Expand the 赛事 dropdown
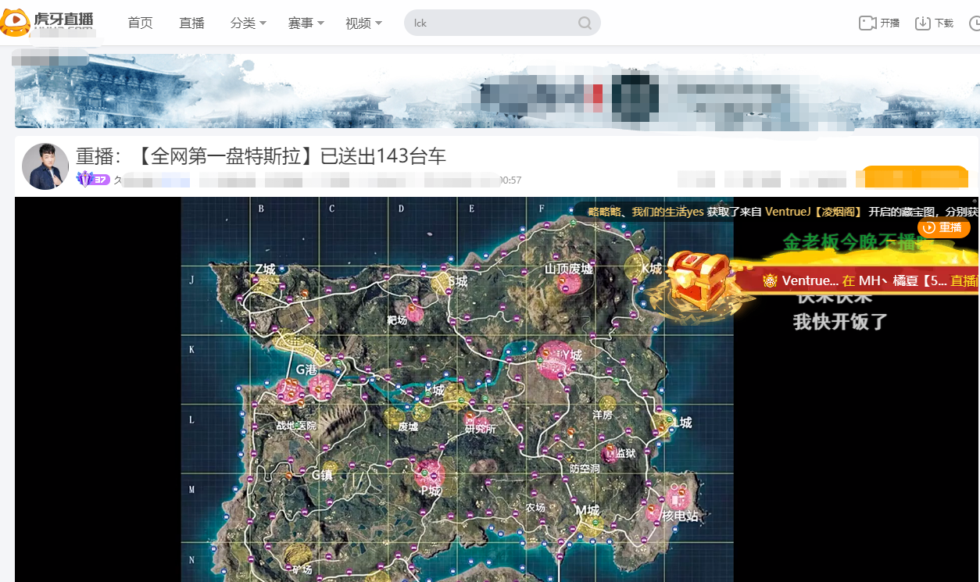 click(x=306, y=23)
